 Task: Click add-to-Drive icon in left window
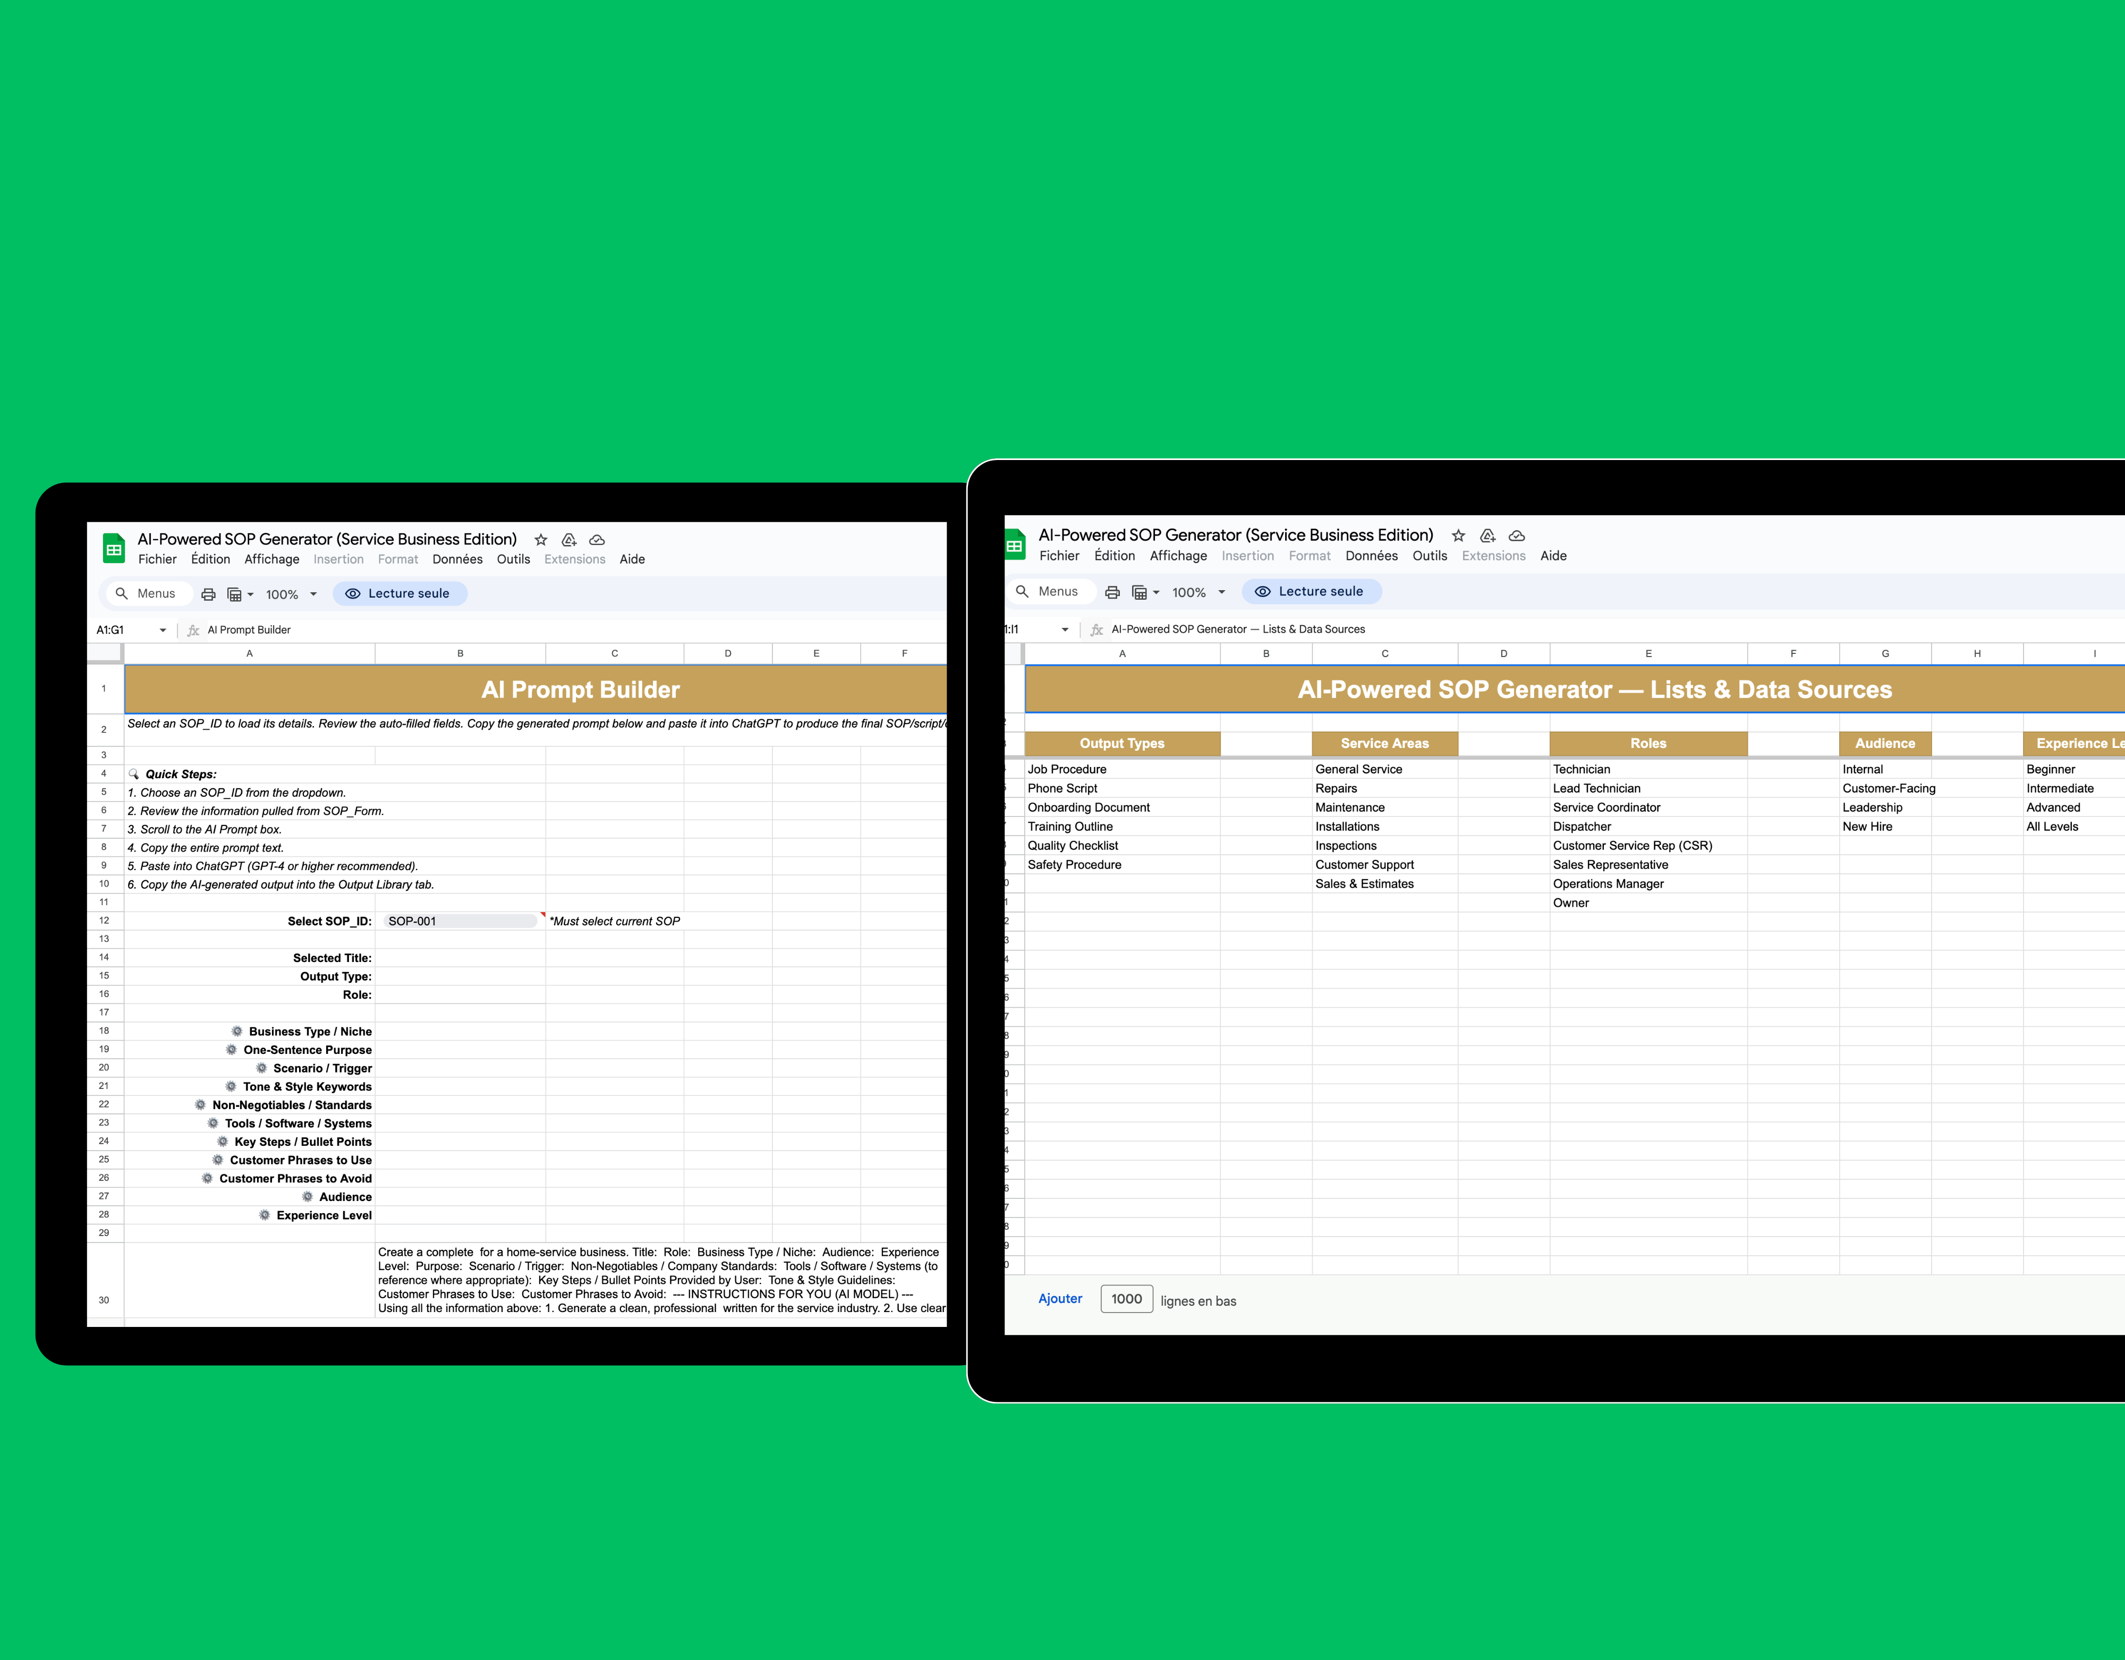(569, 540)
